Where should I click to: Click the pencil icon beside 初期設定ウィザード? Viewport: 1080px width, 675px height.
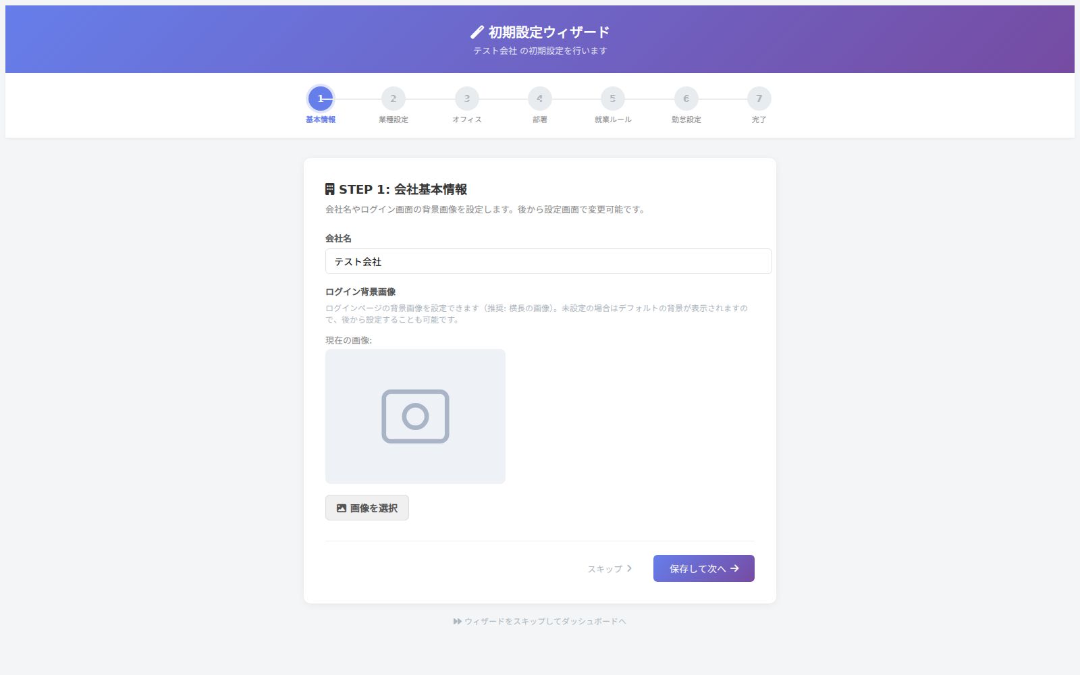click(x=477, y=32)
